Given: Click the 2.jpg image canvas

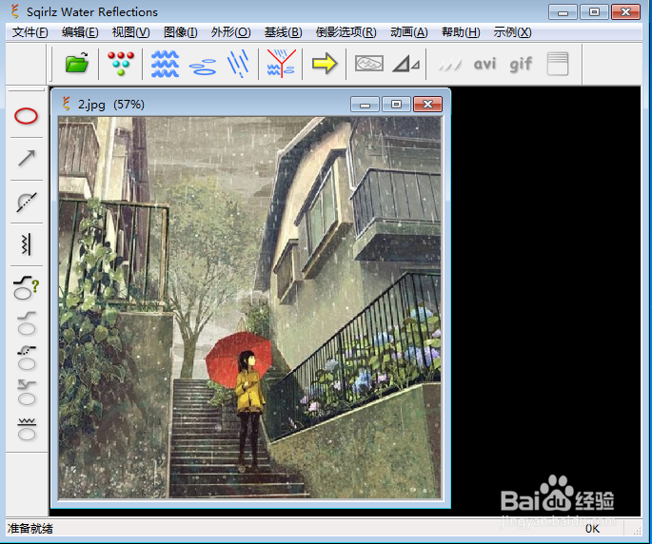Looking at the screenshot, I should click(249, 307).
